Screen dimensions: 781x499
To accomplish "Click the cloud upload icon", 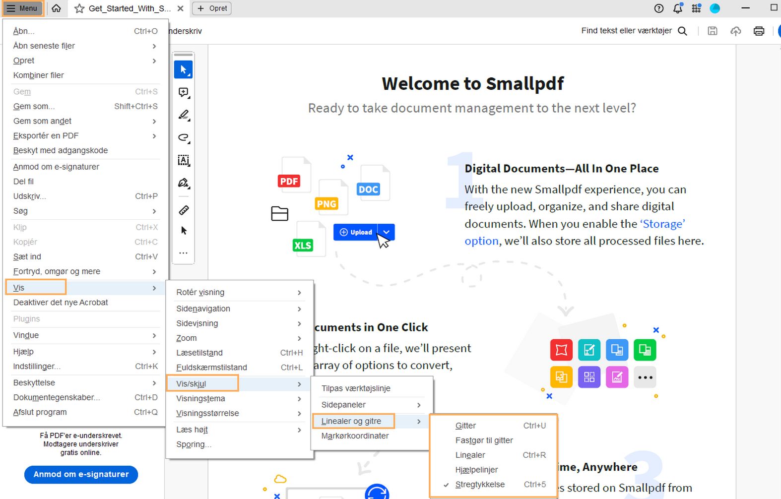I will (736, 31).
